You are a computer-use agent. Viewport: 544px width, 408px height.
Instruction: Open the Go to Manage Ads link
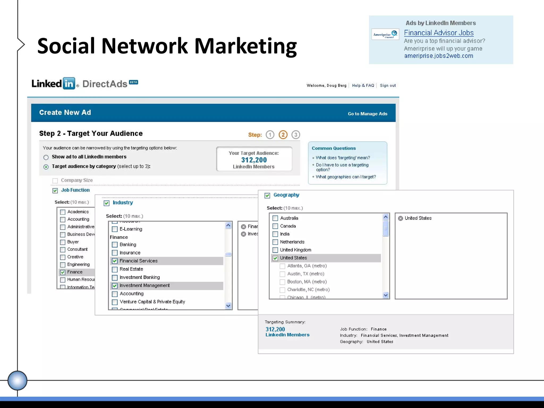point(368,114)
